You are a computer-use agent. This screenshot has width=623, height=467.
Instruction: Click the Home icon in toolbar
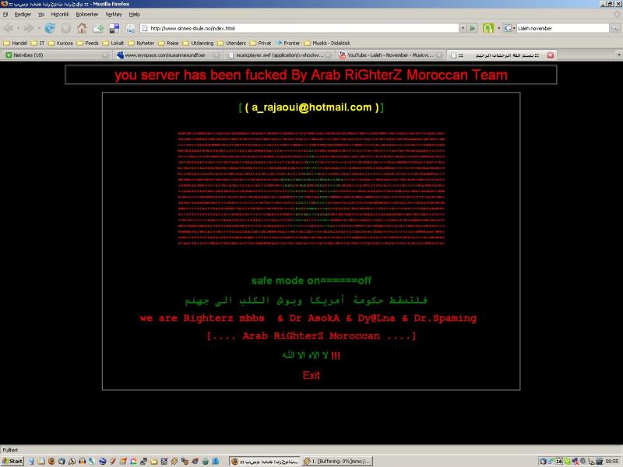coord(82,28)
